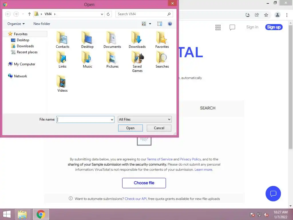Expand the address bar history dropdown
Image resolution: width=293 pixels, height=220 pixels.
(x=102, y=14)
